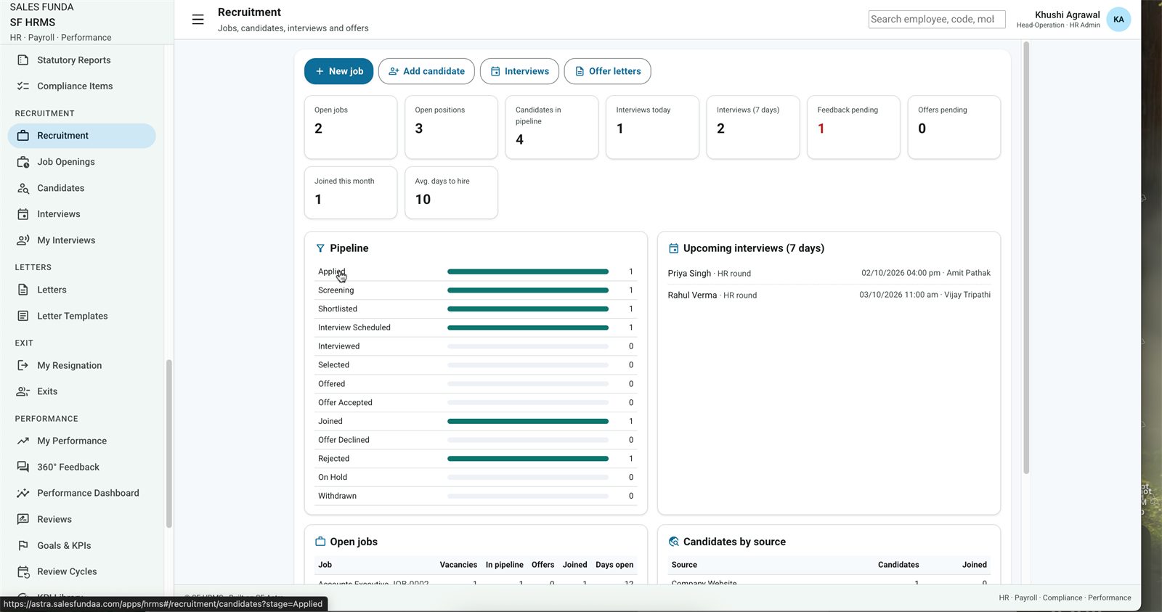Open the Candidates in pipeline card
Image resolution: width=1162 pixels, height=612 pixels.
(552, 127)
